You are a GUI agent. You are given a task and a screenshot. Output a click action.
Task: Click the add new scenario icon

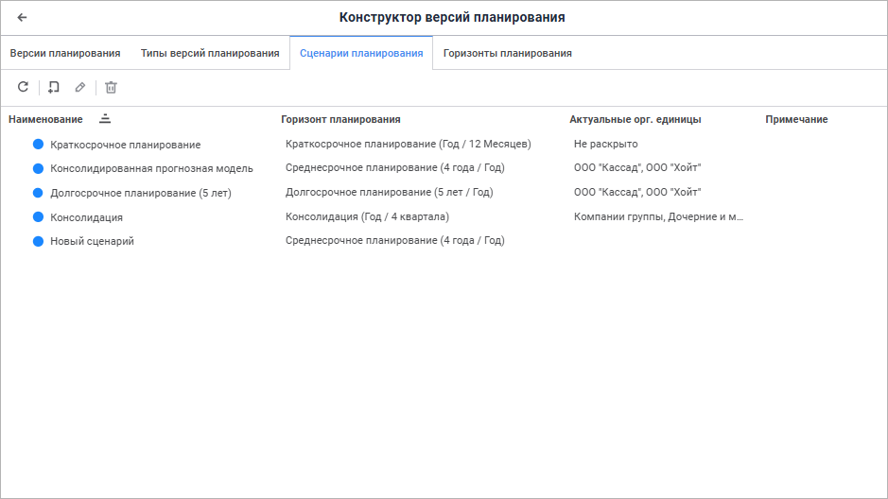point(53,87)
